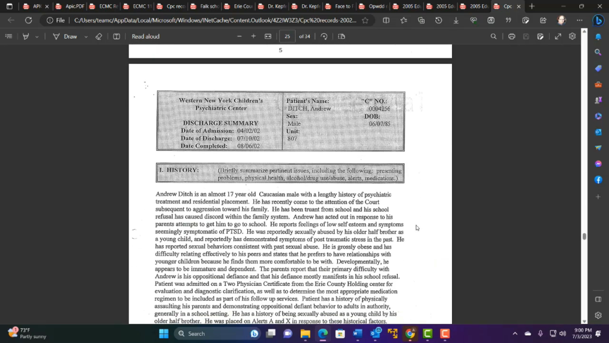609x343 pixels.
Task: Open File Explorer from taskbar
Action: coord(305,333)
